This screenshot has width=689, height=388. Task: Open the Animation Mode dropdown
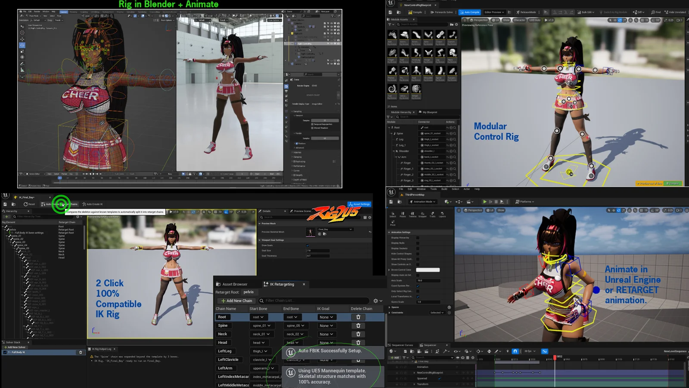pos(422,202)
